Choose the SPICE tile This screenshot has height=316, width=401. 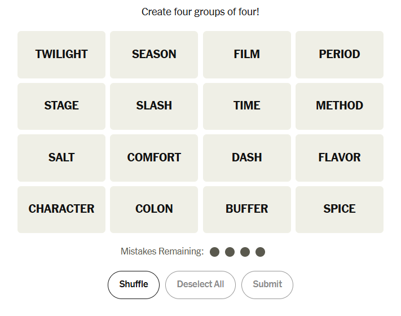340,209
